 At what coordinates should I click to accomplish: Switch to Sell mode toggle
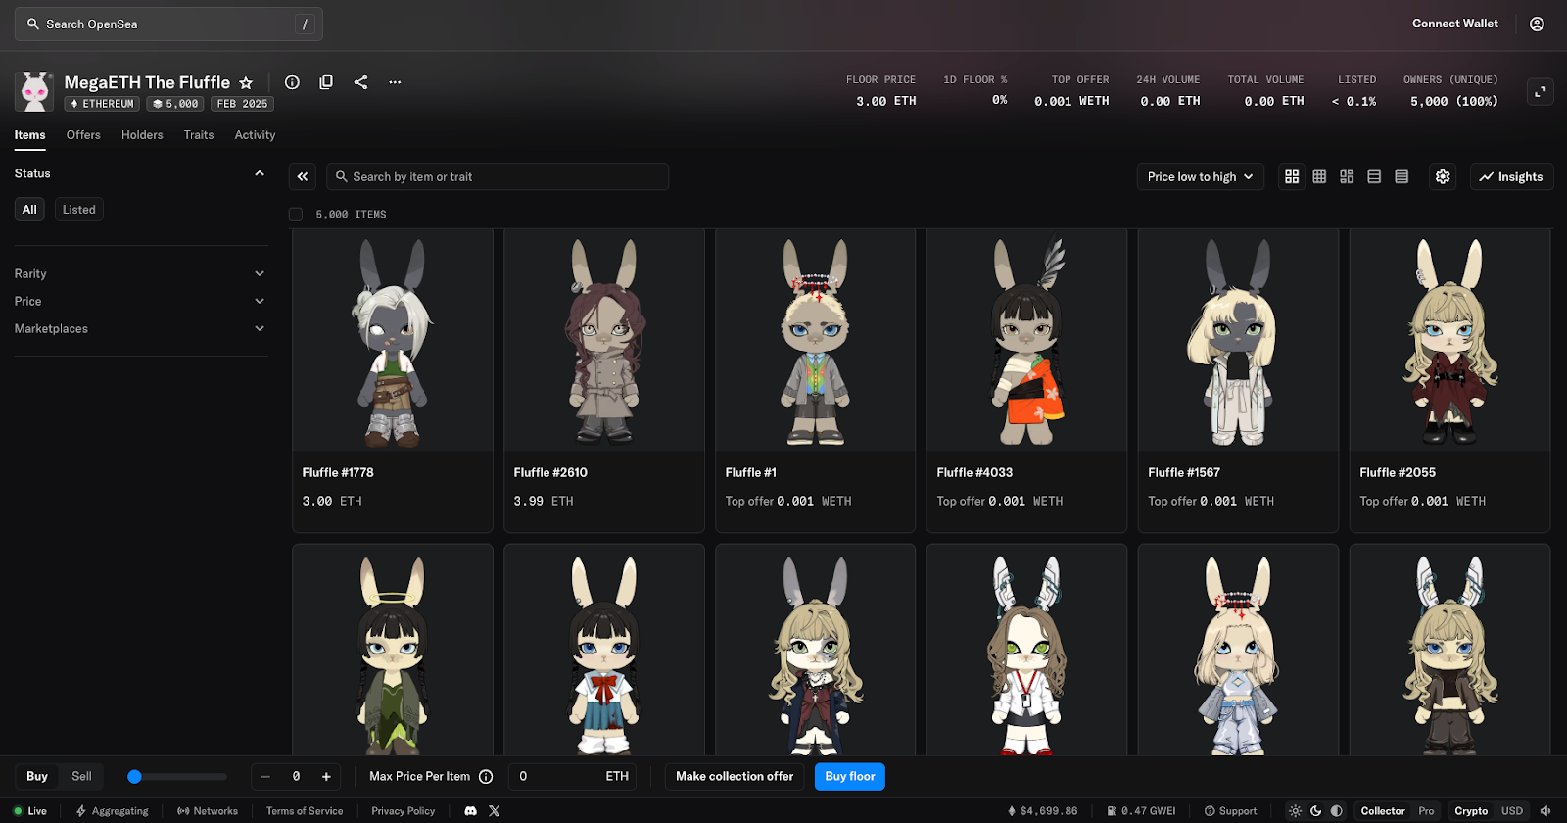pyautogui.click(x=81, y=777)
